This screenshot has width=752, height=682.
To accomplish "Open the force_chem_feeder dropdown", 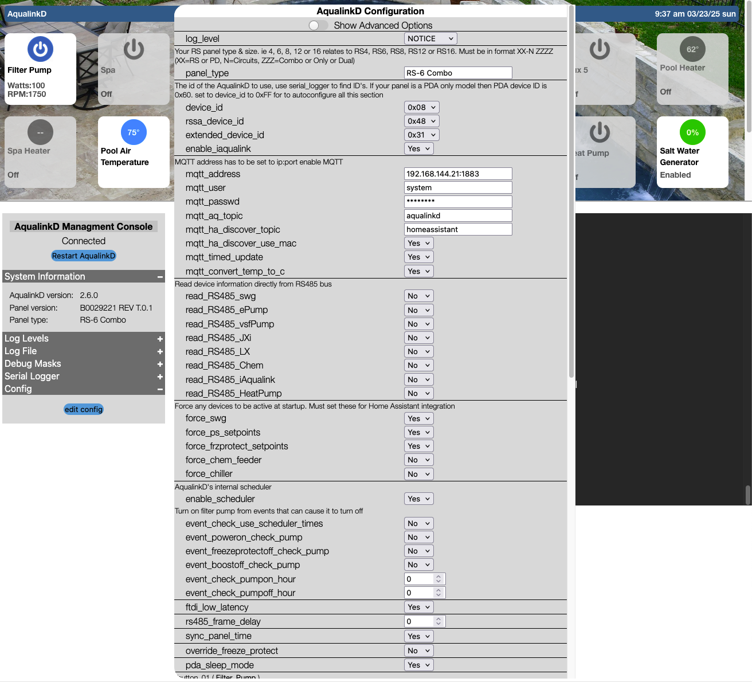I will pos(418,460).
